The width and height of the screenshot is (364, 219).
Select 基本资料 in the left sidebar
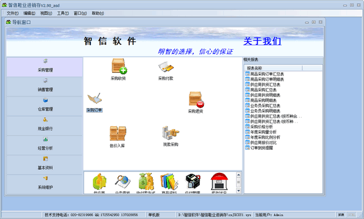tap(44, 164)
